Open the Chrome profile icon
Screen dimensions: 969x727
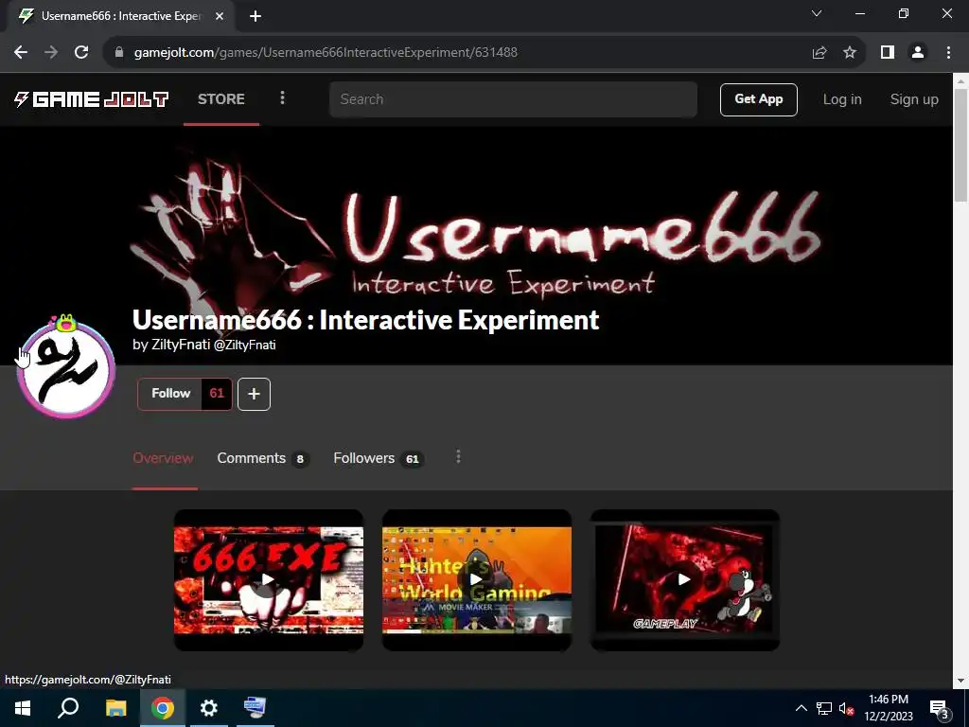click(x=918, y=52)
